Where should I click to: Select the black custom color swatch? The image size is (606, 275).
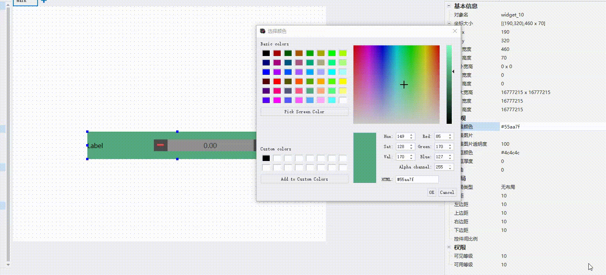click(x=266, y=158)
